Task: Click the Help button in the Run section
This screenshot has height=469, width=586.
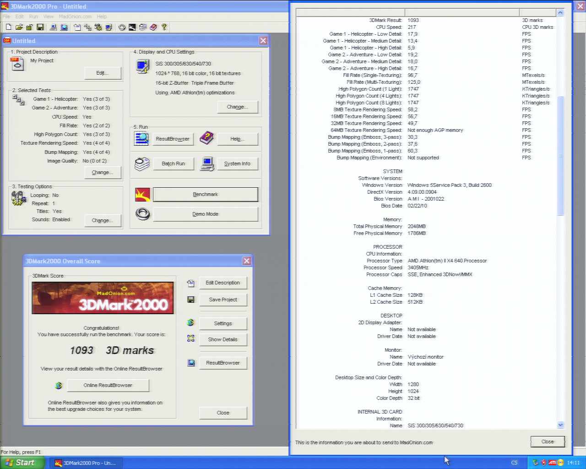Action: pos(238,139)
